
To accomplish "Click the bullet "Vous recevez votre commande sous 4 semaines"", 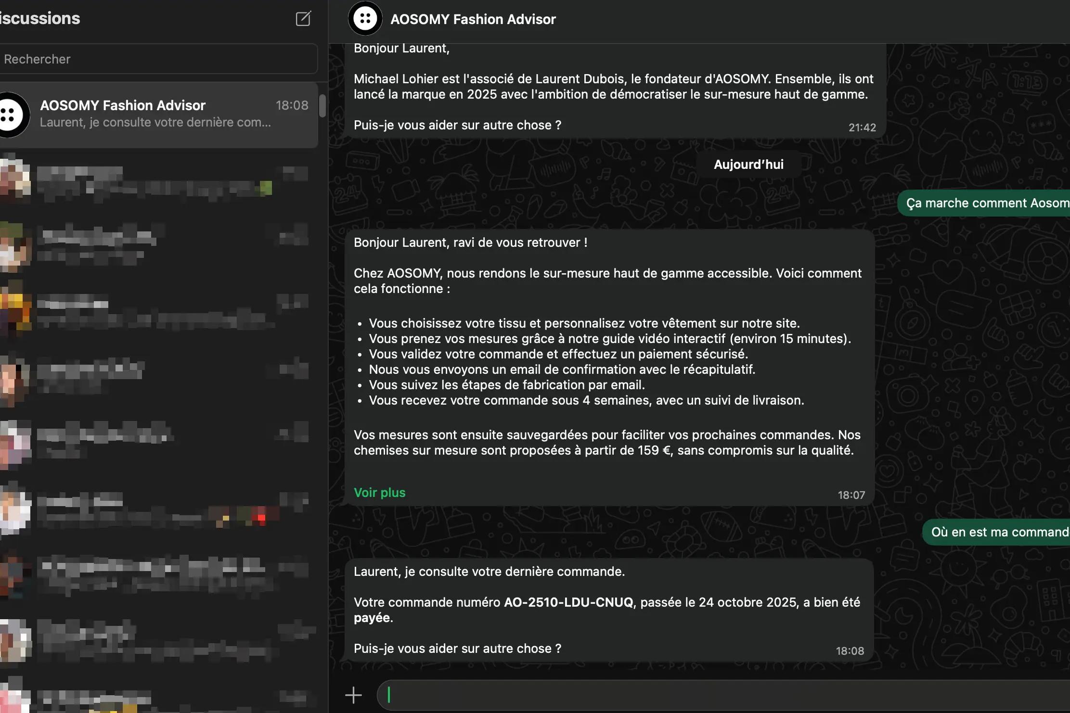I will [586, 400].
